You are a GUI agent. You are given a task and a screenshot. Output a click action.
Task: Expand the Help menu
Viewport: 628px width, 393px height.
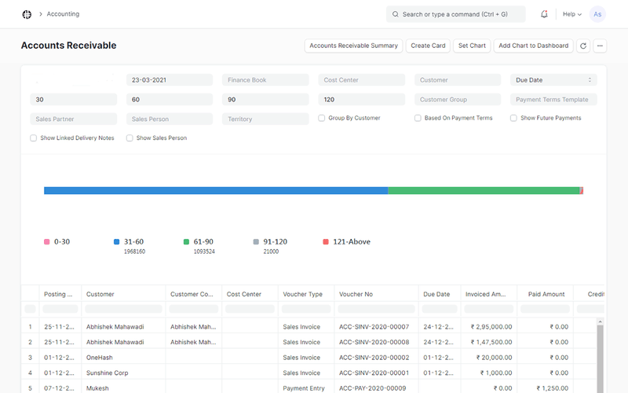pos(571,14)
